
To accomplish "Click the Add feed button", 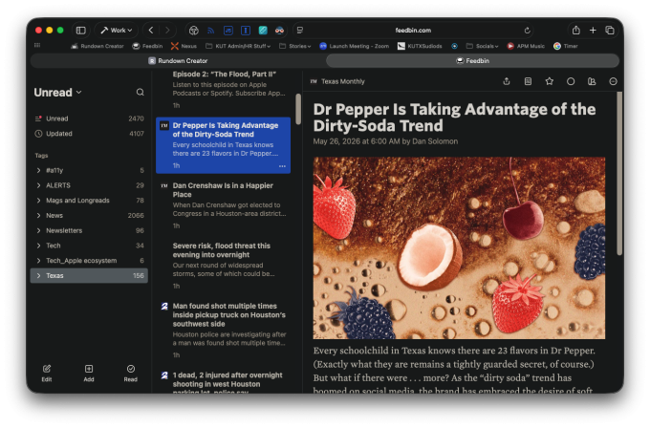I will [89, 373].
